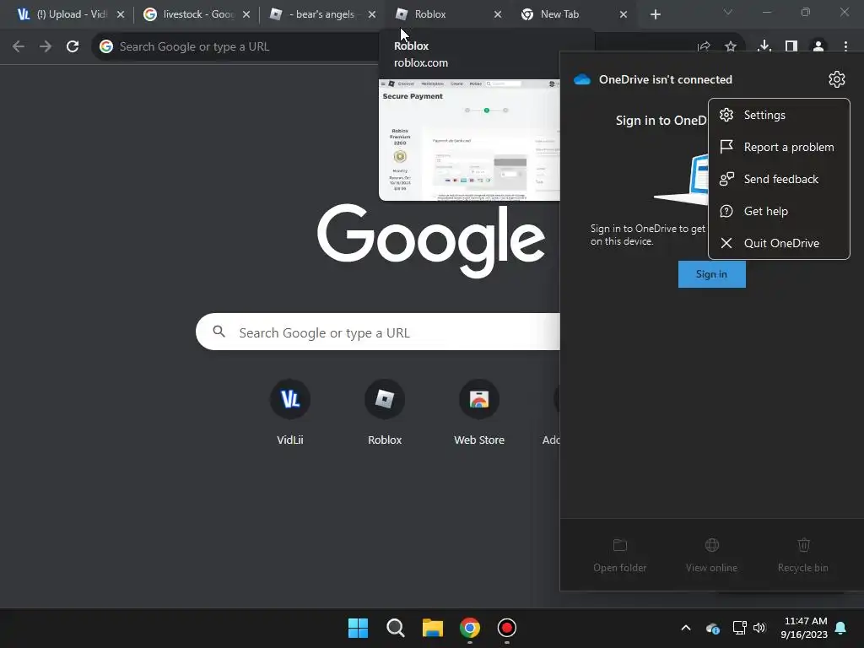Click the Roblox tab preview thumbnail

pyautogui.click(x=469, y=140)
